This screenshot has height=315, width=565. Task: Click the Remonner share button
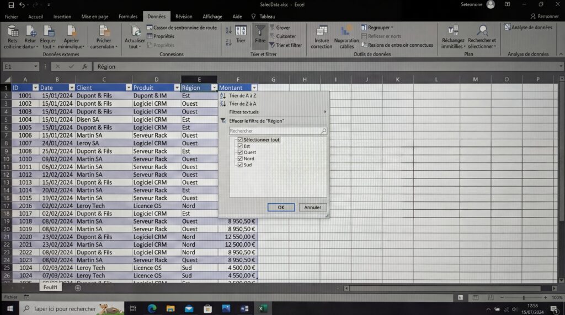(545, 16)
